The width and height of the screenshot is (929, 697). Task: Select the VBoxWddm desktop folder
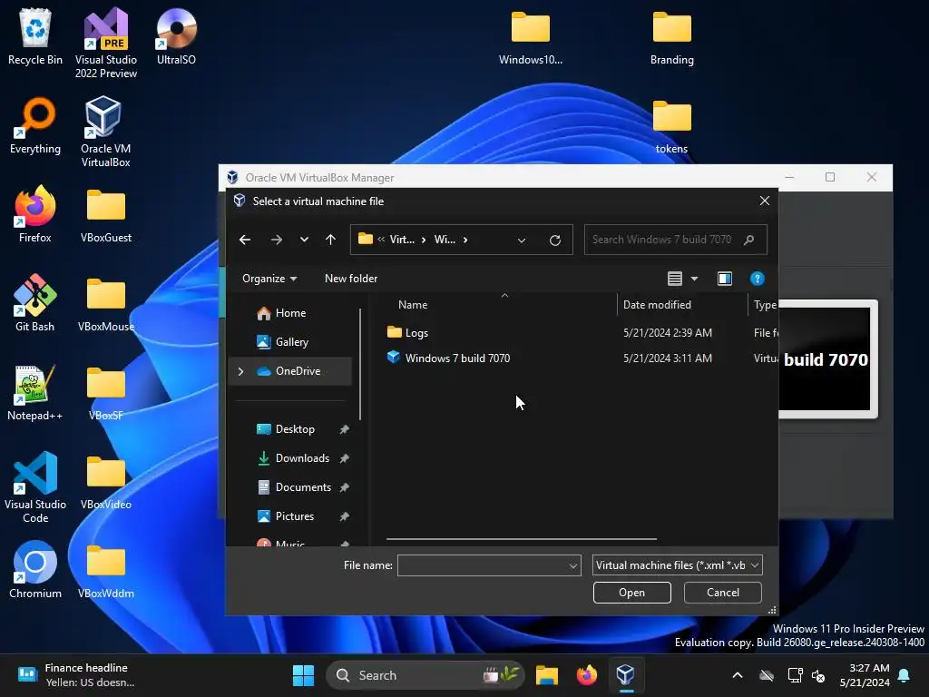tap(106, 570)
